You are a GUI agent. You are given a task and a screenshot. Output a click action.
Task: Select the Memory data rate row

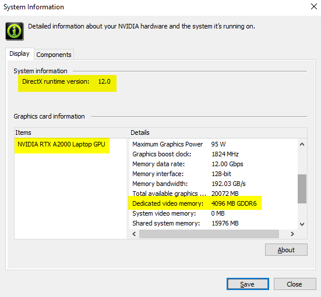(213, 164)
